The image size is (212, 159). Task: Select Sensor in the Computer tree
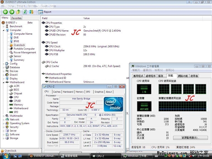click(17, 56)
